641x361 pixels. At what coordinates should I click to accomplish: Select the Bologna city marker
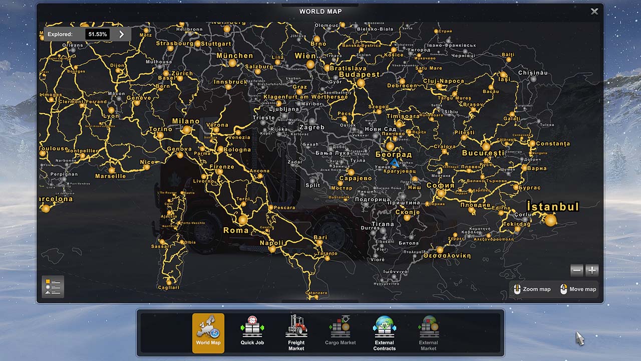click(220, 149)
